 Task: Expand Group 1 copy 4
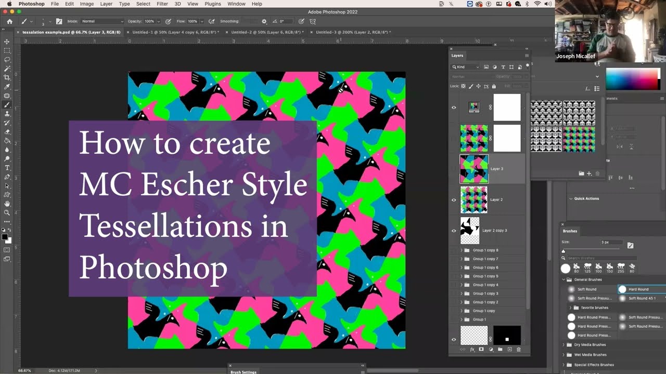coord(461,285)
